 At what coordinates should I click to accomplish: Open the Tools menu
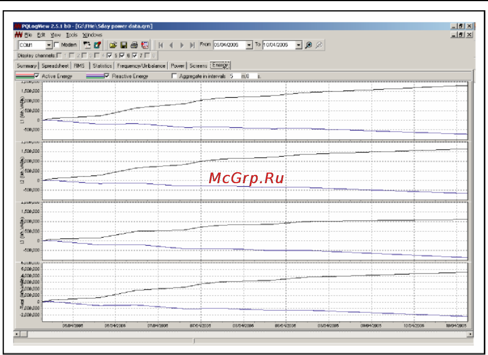[71, 35]
